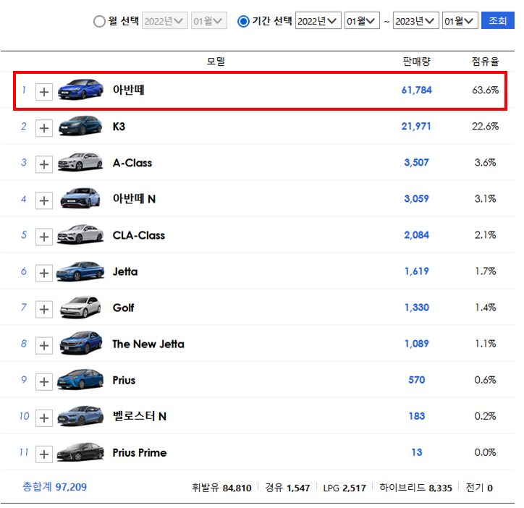Open the period end month dropdown
Image resolution: width=524 pixels, height=508 pixels.
pos(460,21)
